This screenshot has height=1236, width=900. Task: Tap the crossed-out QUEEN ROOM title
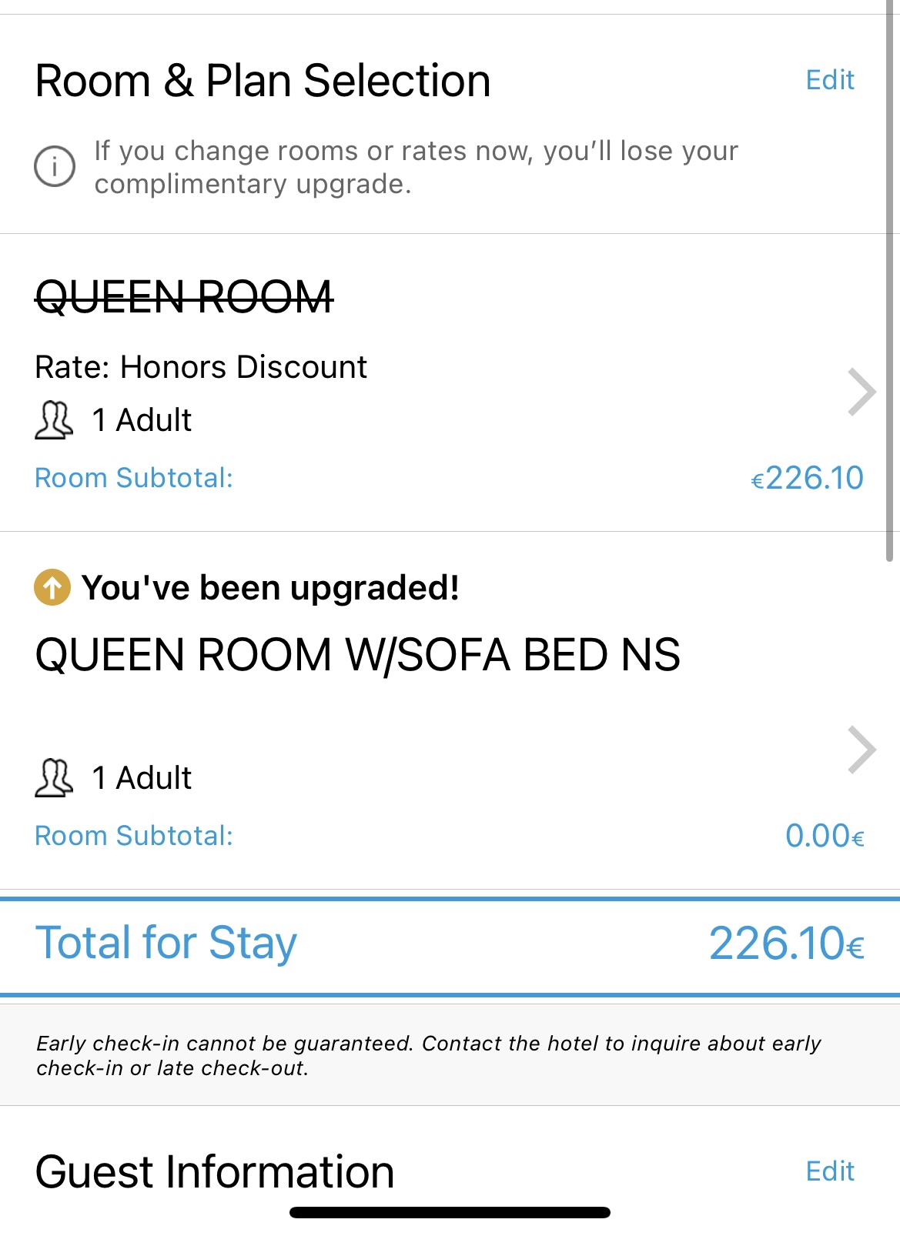coord(184,297)
